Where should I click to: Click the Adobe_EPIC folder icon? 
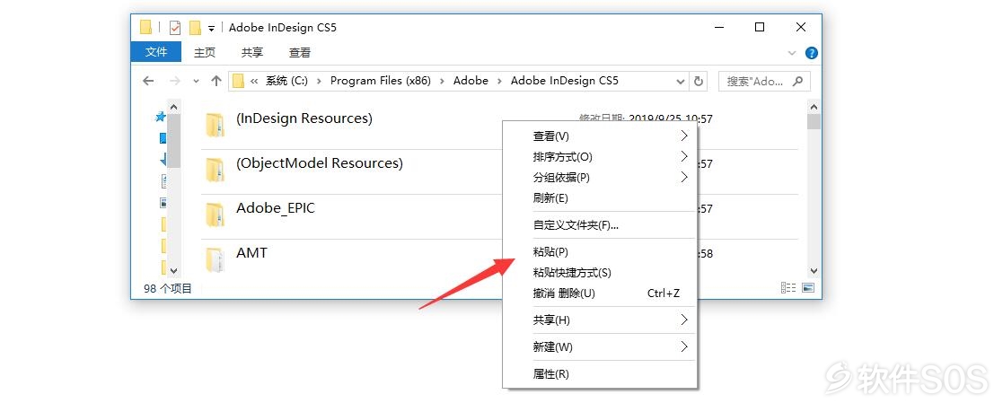pos(215,215)
